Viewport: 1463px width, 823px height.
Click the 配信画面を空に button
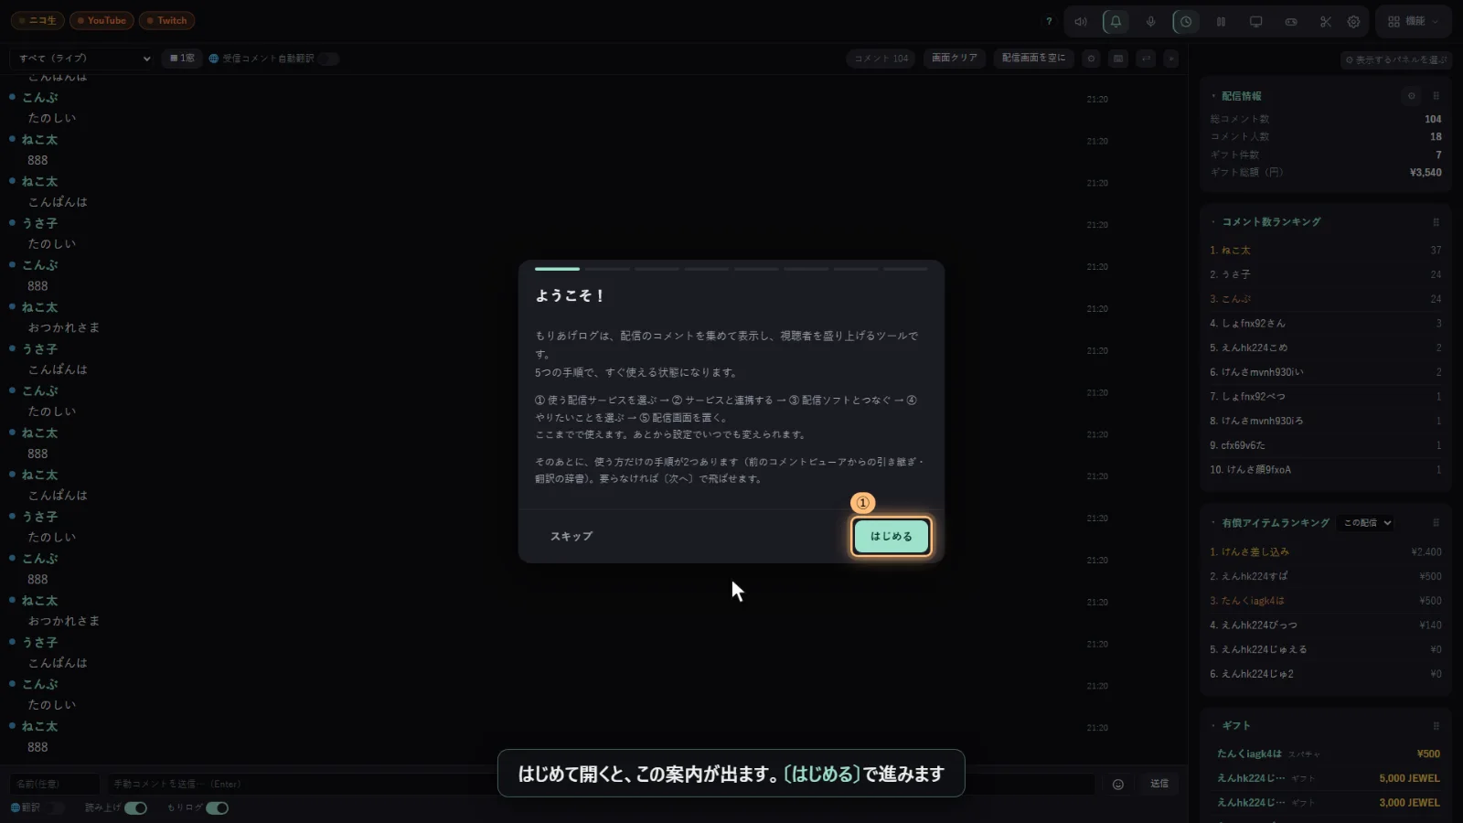click(x=1034, y=59)
